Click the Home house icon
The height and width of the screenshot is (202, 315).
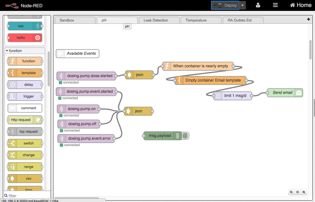pyautogui.click(x=292, y=5)
